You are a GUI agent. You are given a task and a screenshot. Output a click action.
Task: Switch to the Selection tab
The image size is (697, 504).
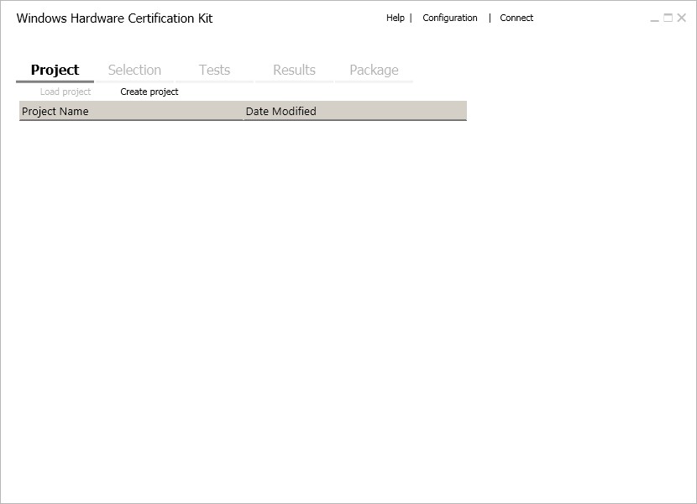[134, 71]
